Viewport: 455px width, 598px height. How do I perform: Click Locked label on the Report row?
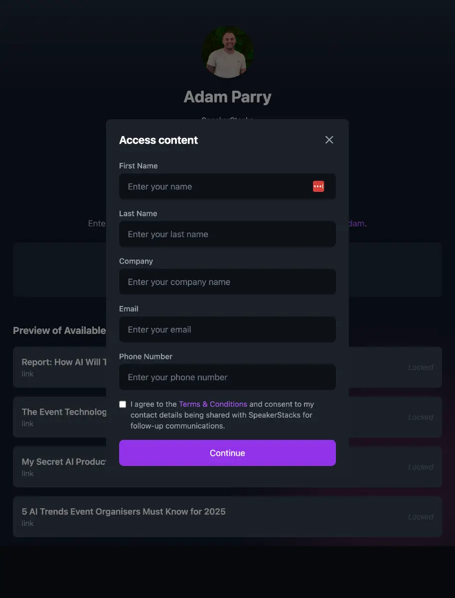click(x=421, y=367)
